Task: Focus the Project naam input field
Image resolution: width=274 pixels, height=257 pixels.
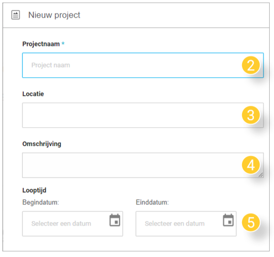Action: tap(143, 65)
